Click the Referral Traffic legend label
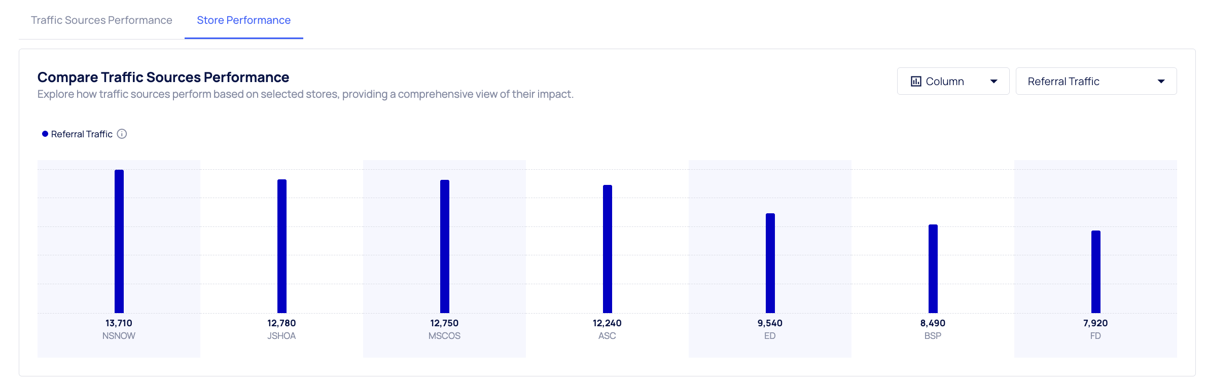1207x383 pixels. (x=82, y=134)
